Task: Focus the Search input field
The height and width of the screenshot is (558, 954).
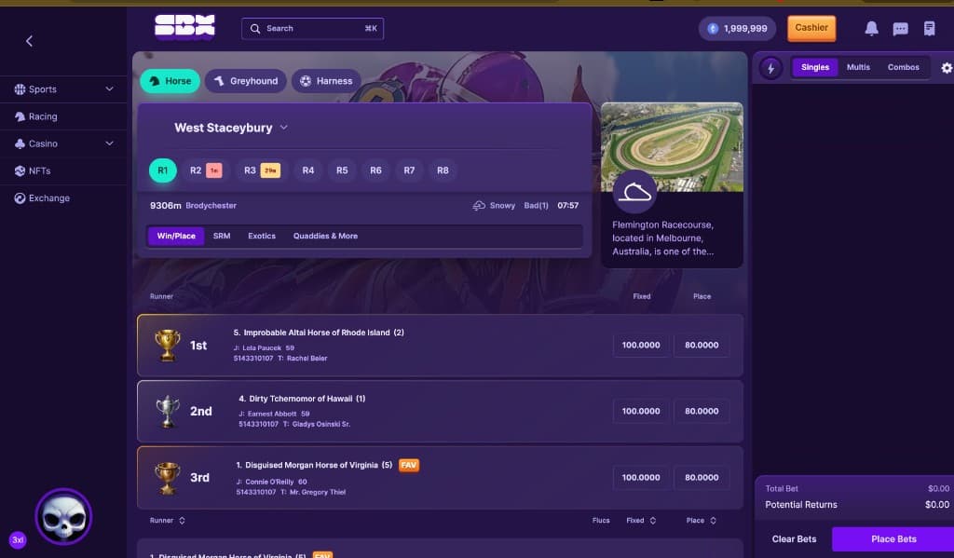Action: click(313, 29)
